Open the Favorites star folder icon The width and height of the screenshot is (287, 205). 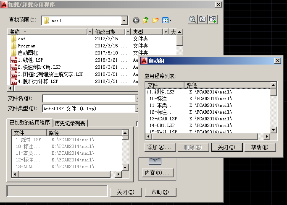point(202,19)
